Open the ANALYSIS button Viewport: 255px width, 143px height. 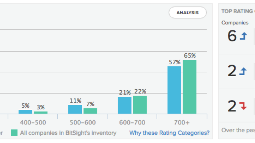click(x=187, y=13)
